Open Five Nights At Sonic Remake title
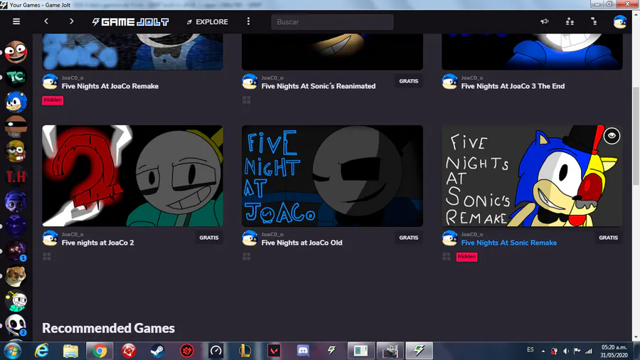The width and height of the screenshot is (640, 360). pos(509,243)
